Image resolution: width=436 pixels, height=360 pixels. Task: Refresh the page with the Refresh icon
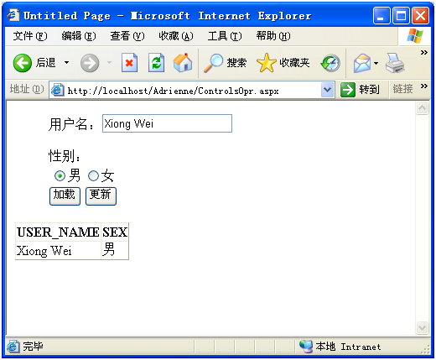pos(156,63)
